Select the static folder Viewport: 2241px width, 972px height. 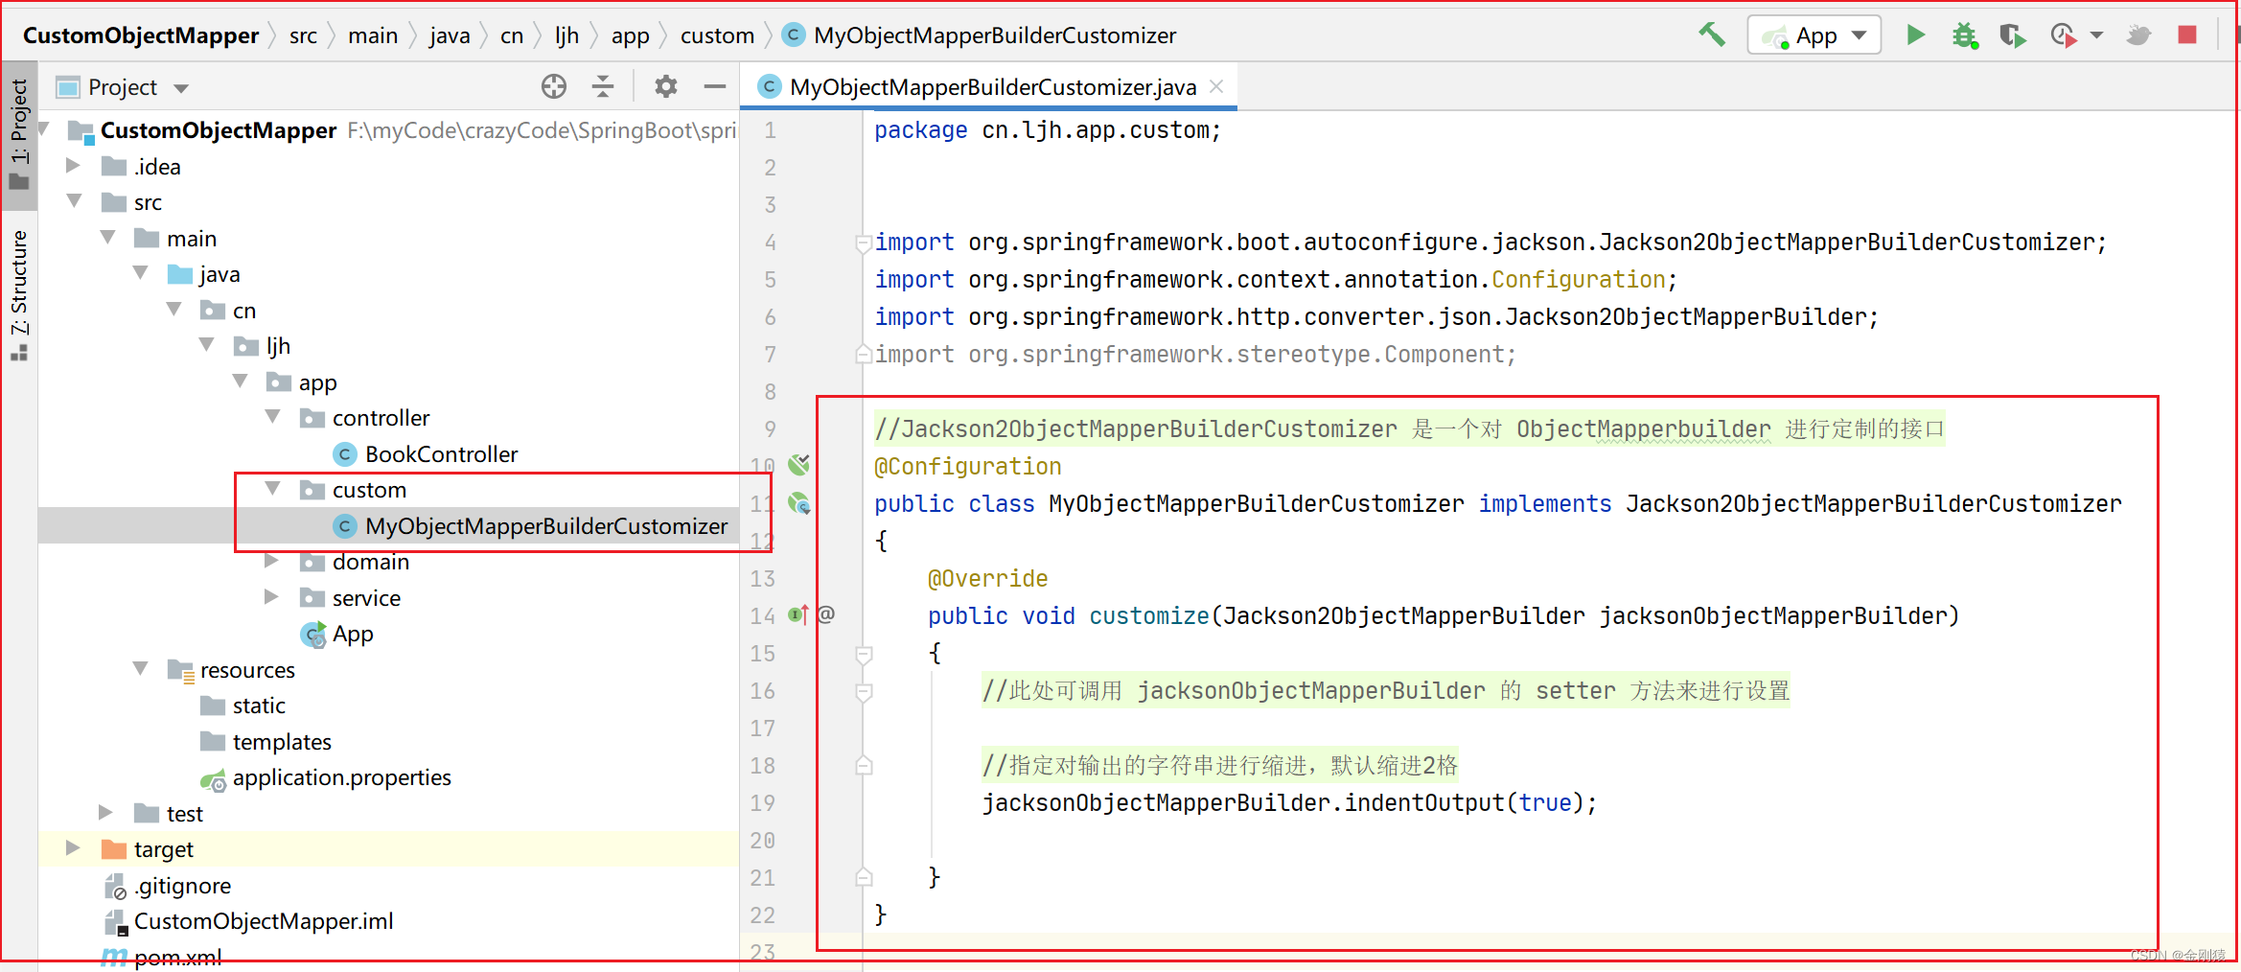pos(243,706)
